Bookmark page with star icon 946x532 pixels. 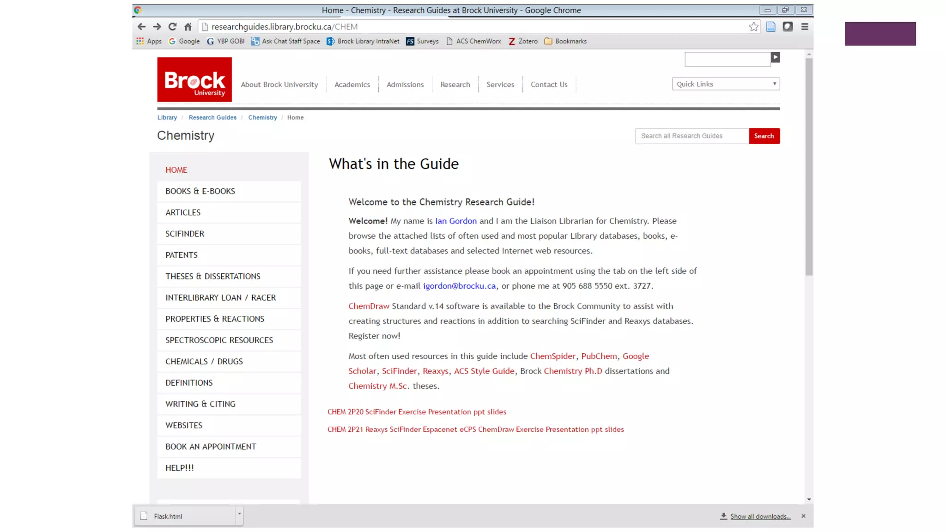click(x=753, y=27)
